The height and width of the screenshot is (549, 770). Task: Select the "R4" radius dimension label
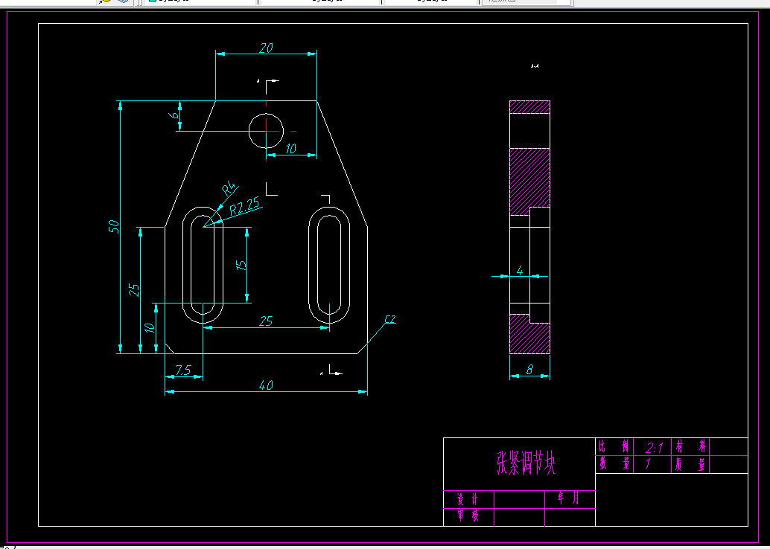tap(229, 189)
